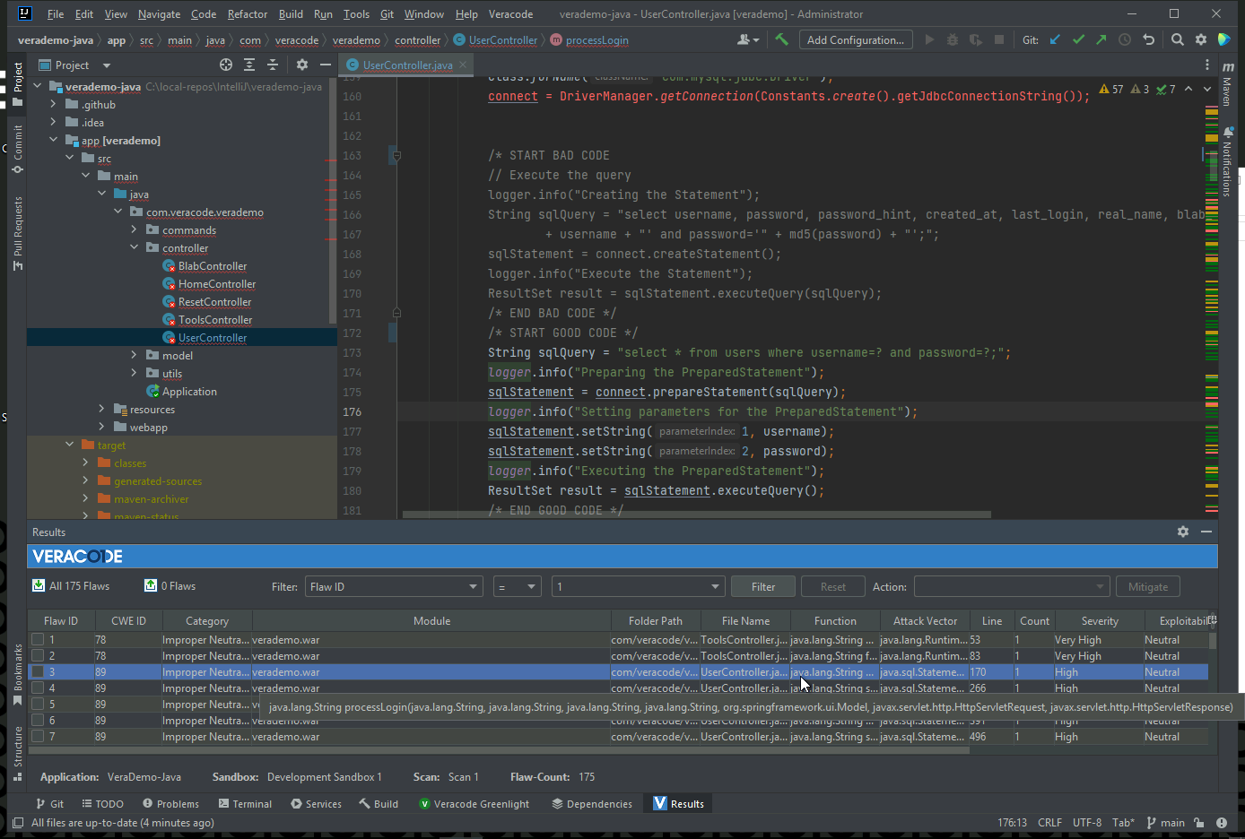Click the Git update project arrow

[x=1055, y=39]
